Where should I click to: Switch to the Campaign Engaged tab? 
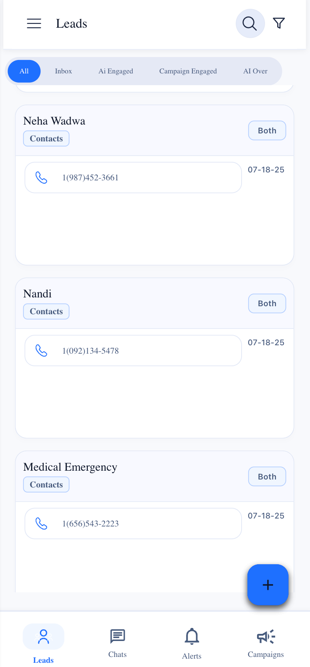coord(188,71)
